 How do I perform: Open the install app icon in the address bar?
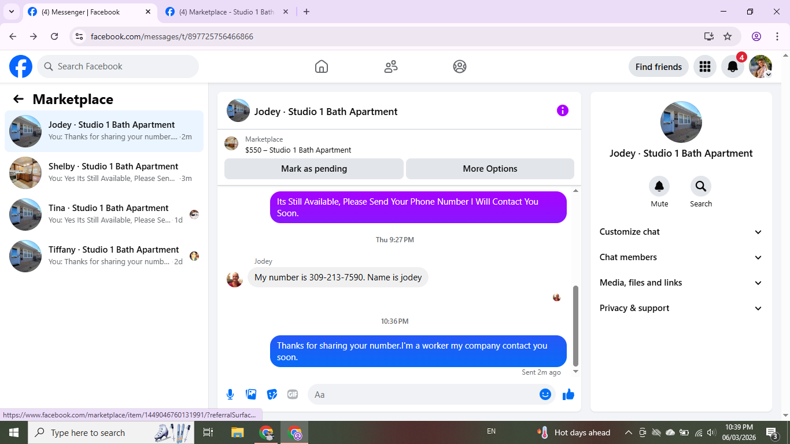coord(709,36)
